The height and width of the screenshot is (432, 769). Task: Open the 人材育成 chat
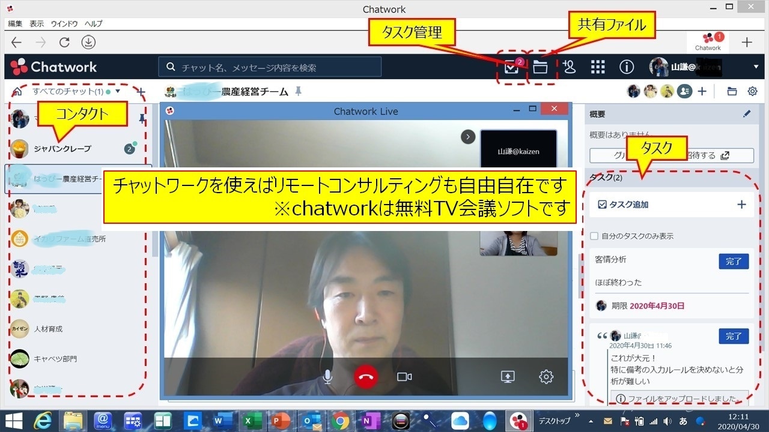pyautogui.click(x=78, y=329)
